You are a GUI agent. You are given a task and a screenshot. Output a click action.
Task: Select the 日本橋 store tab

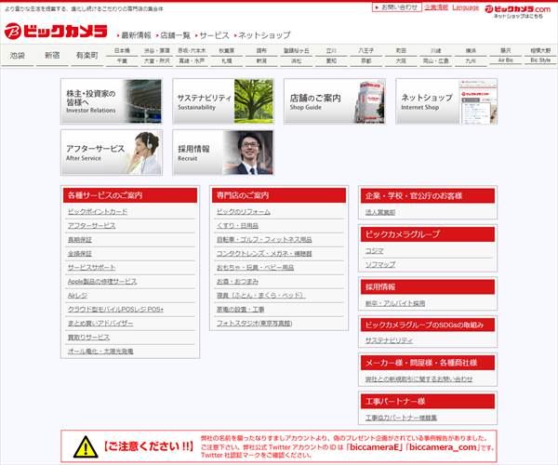tap(122, 50)
